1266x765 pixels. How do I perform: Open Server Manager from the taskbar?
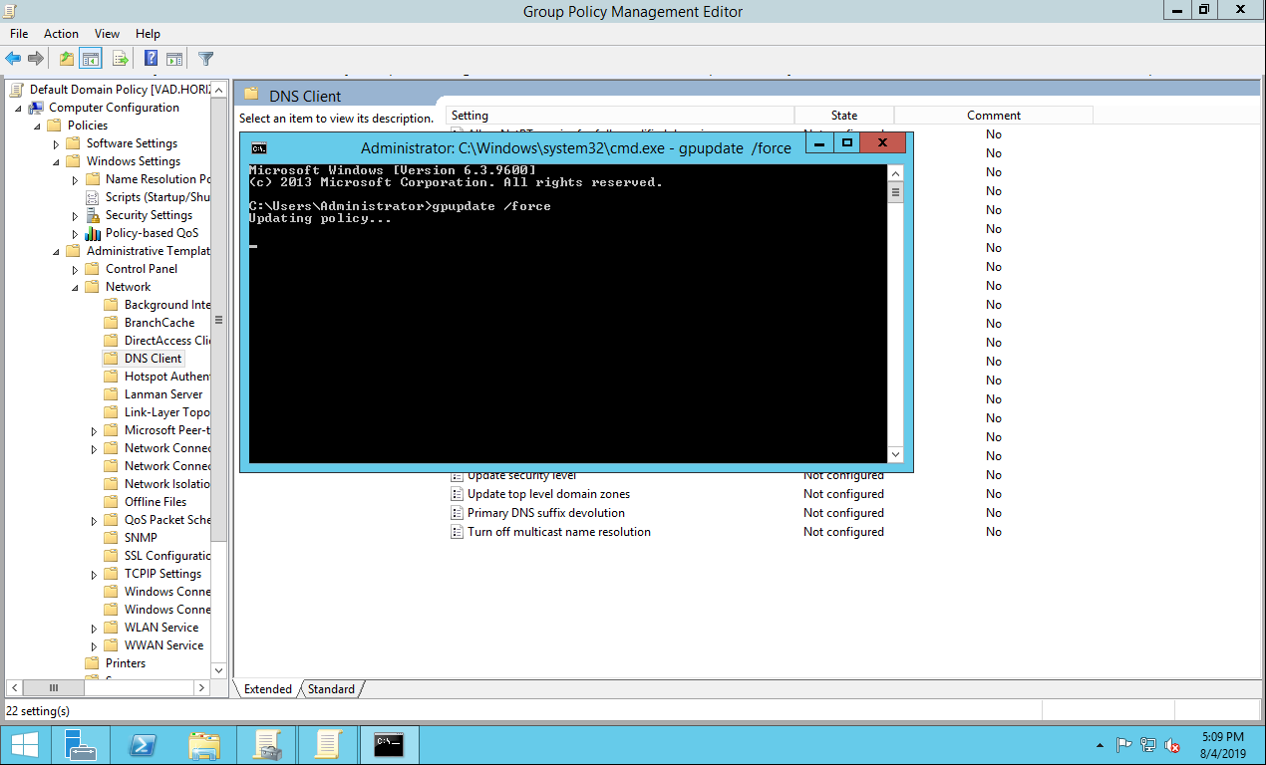click(80, 745)
